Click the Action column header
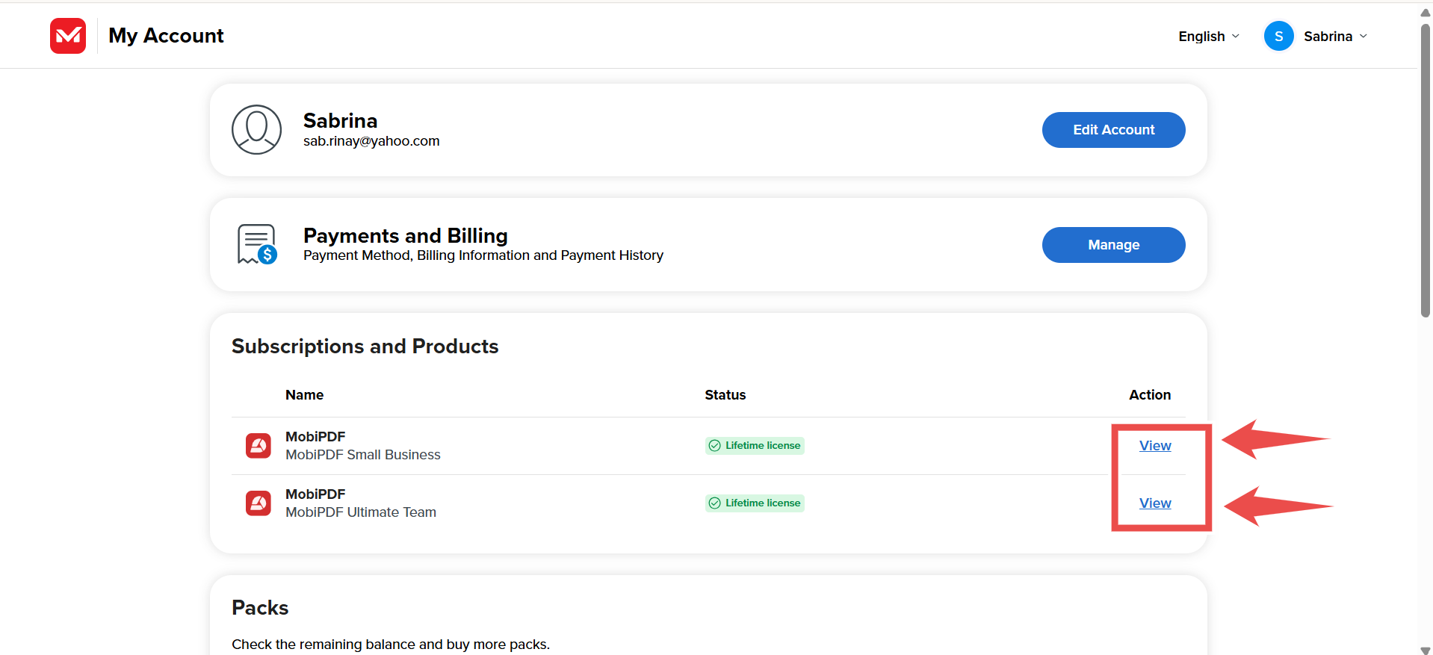 [x=1150, y=395]
